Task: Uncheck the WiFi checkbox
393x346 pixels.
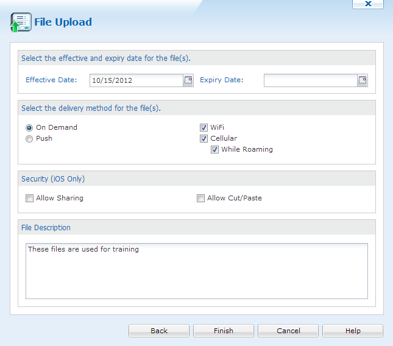Action: [x=204, y=127]
